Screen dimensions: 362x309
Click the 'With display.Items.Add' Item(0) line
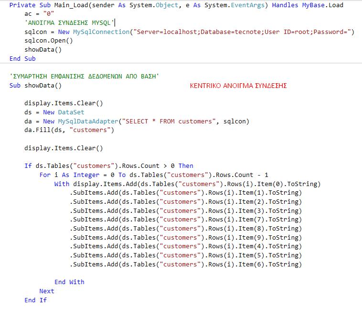pos(188,184)
